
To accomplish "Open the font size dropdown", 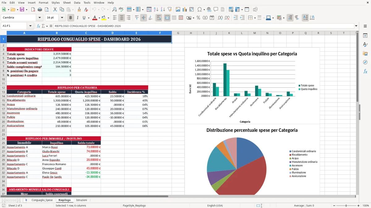I will point(62,18).
